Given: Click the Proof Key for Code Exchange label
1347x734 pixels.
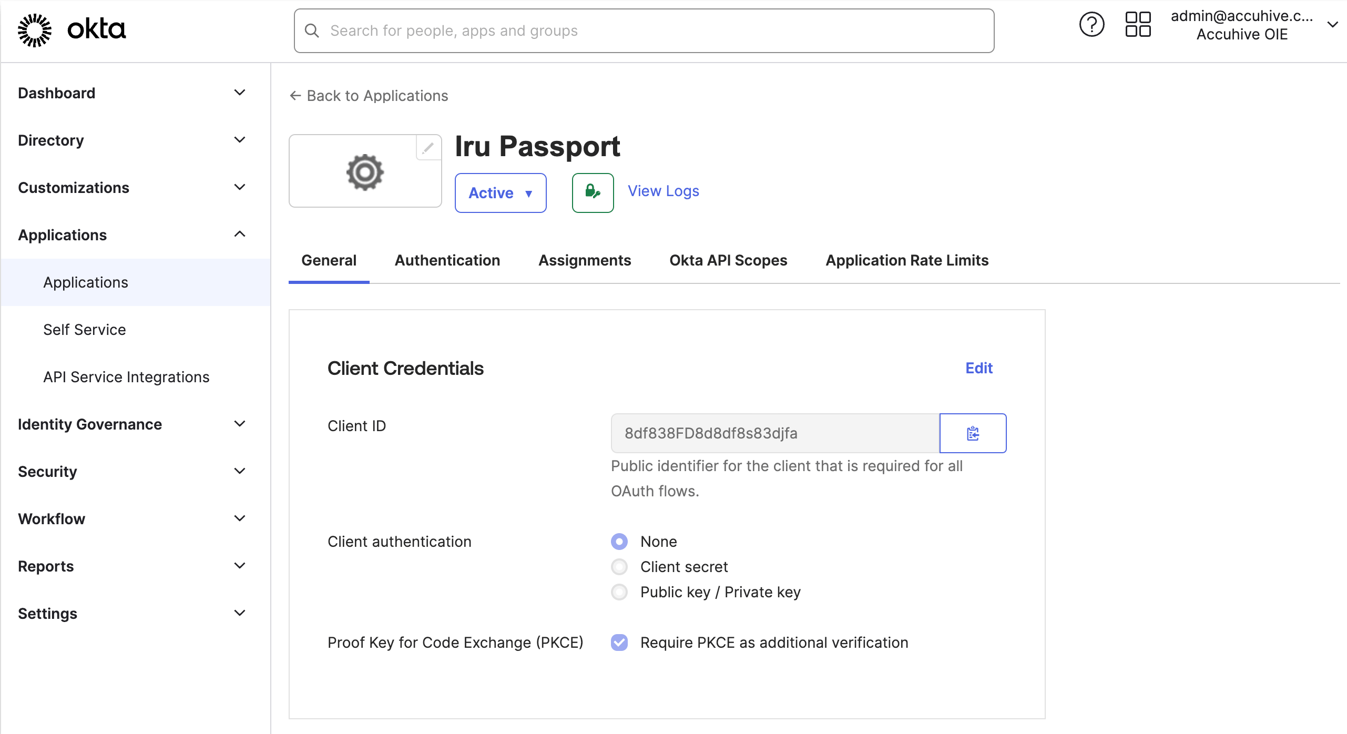Looking at the screenshot, I should coord(455,643).
